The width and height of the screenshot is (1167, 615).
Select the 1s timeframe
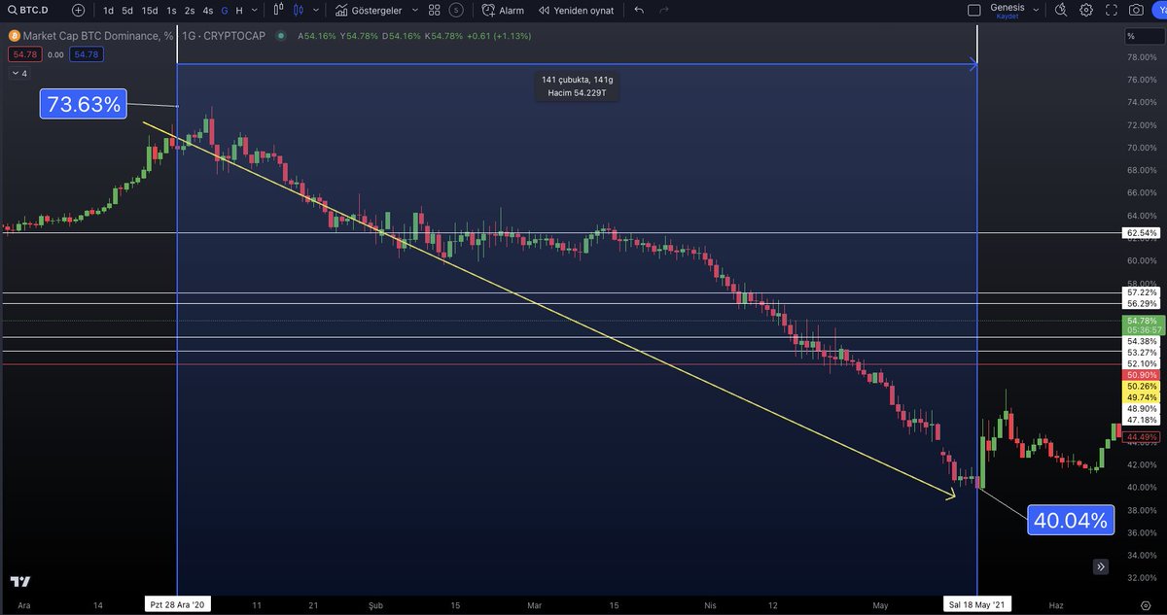pos(171,10)
